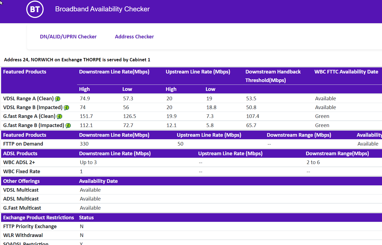382x245 pixels.
Task: Click G.fast Range B (Impacted) row label
Action: (x=34, y=125)
